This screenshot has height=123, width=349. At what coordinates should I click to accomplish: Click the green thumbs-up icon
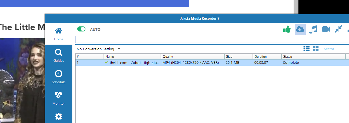pos(287,29)
